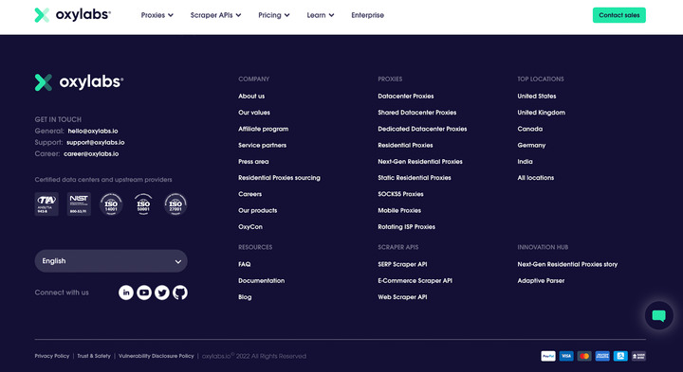
Task: Open the Our values link
Action: (x=254, y=113)
